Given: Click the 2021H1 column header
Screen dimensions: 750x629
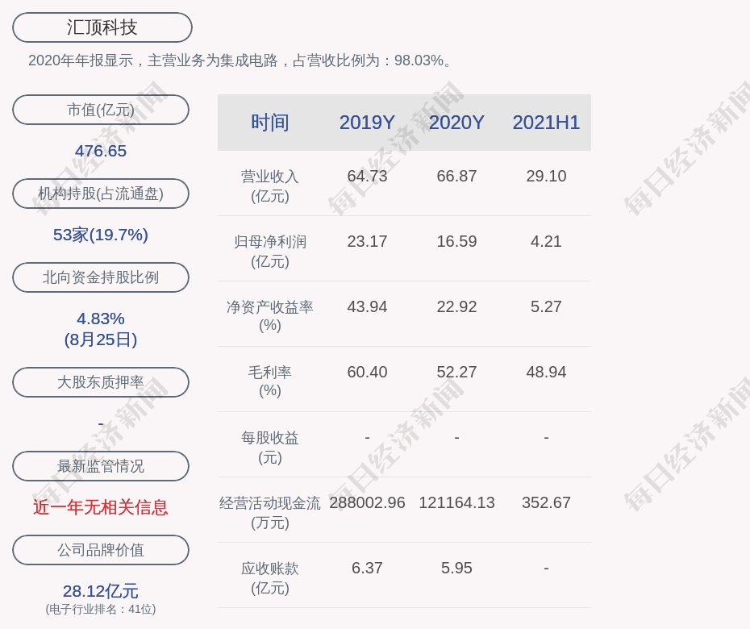Looking at the screenshot, I should tap(546, 123).
